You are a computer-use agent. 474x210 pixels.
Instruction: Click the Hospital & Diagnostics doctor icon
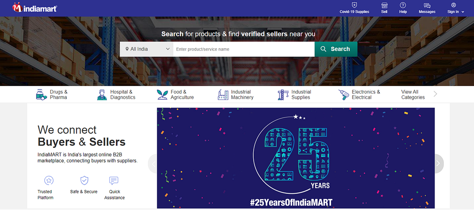102,94
